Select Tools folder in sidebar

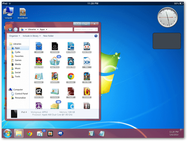pos(16,77)
